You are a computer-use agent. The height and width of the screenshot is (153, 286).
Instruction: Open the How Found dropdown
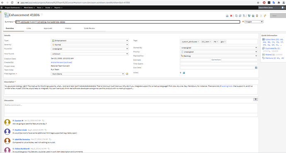pyautogui.click(x=90, y=54)
